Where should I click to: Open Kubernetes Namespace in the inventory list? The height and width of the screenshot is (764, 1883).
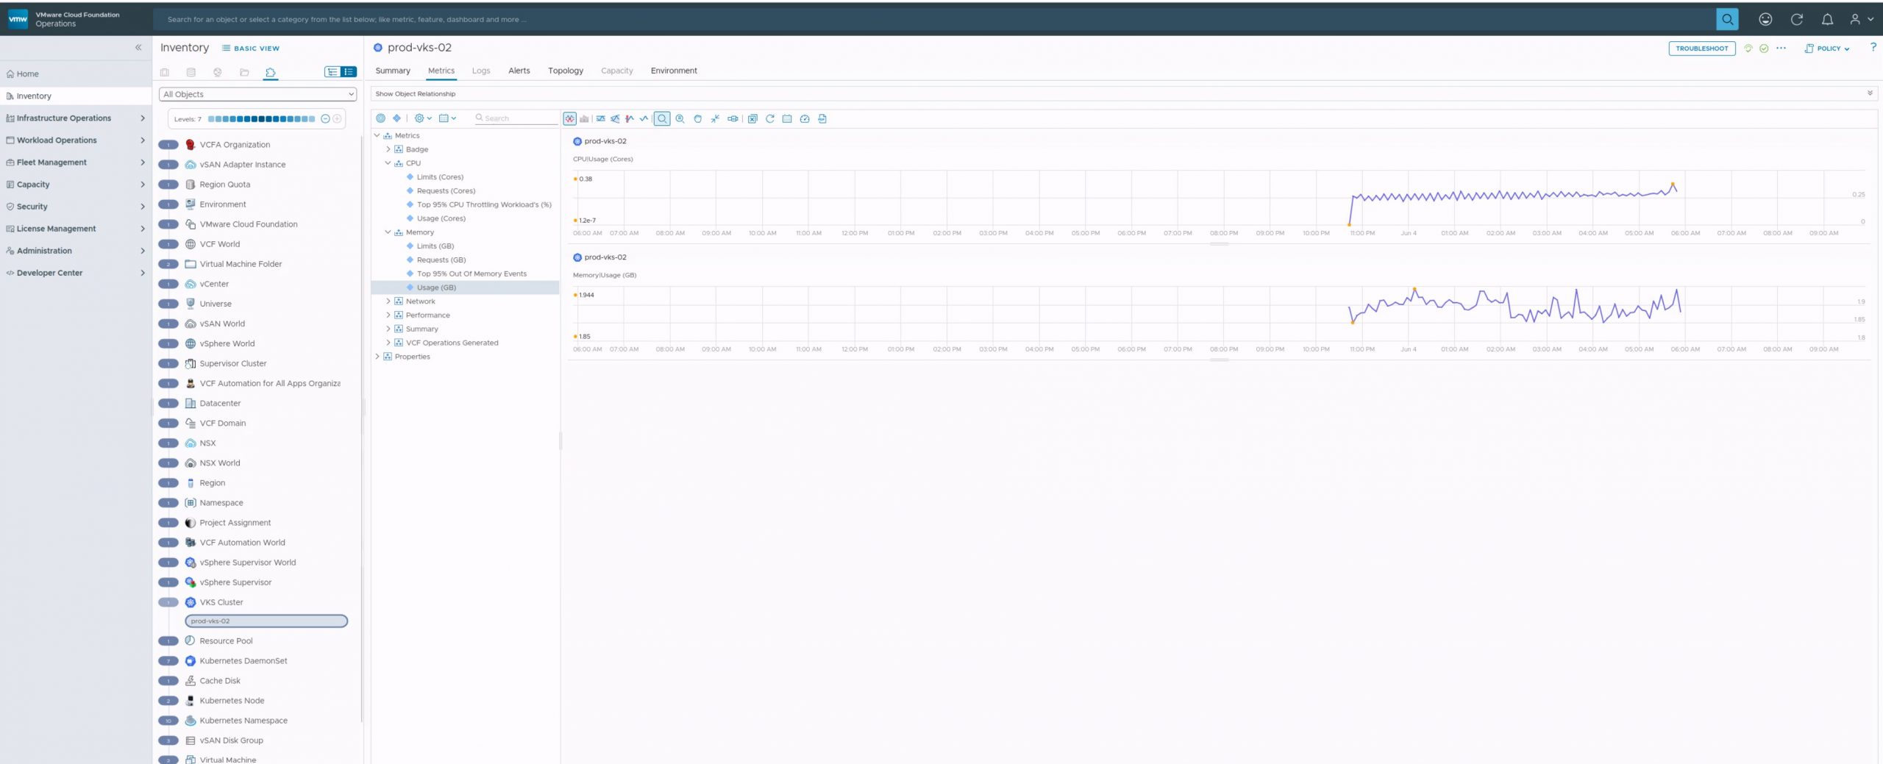pos(243,721)
